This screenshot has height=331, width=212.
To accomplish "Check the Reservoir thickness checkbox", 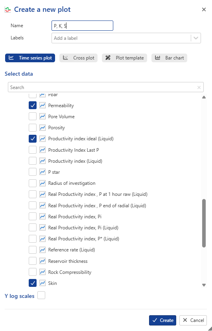I will [33, 261].
